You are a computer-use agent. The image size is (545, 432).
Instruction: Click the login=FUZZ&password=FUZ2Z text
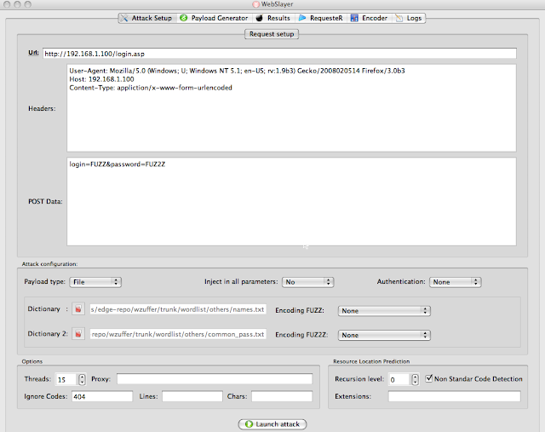(118, 164)
